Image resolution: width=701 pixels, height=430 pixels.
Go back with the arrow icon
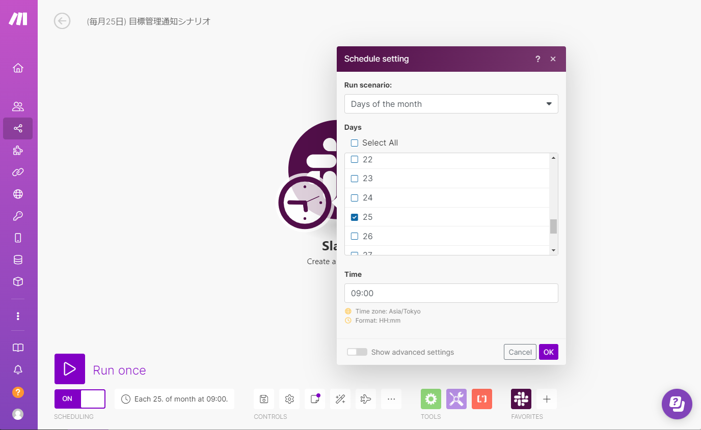tap(62, 21)
